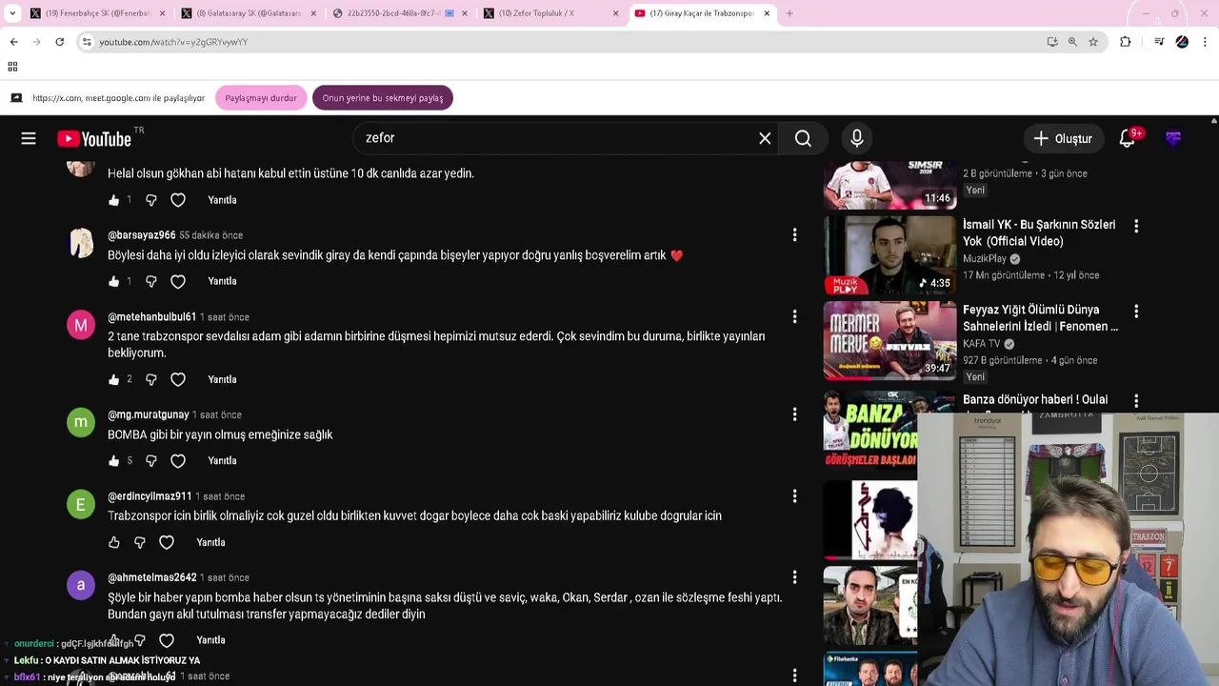
Task: Open @metehanbulbul61 profile avatar
Action: tap(81, 325)
